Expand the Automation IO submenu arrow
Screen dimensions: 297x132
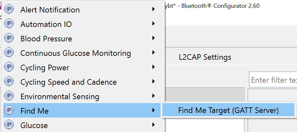pyautogui.click(x=154, y=24)
